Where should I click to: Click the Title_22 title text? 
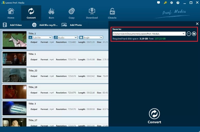coord(33,71)
